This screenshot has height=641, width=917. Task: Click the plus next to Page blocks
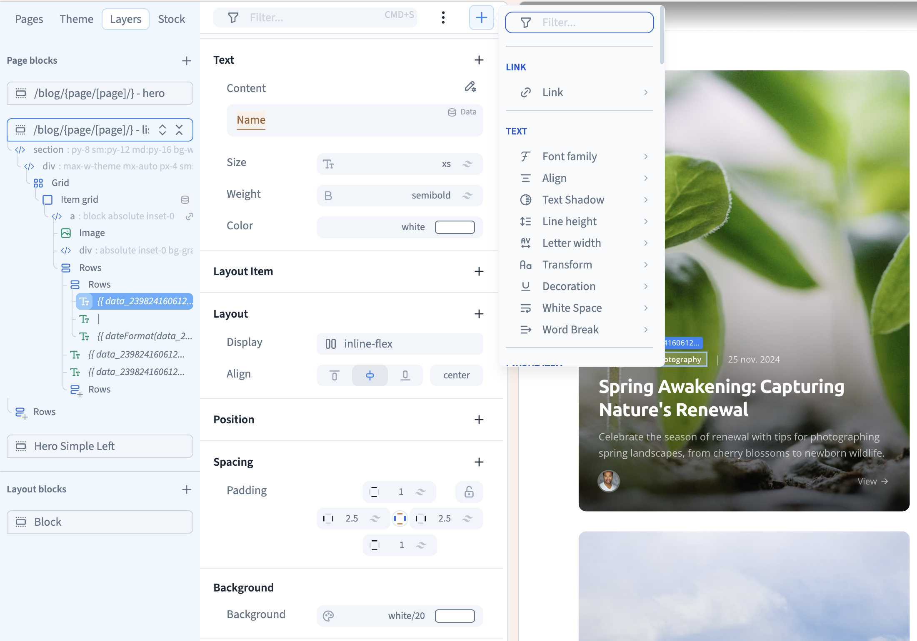pyautogui.click(x=186, y=61)
